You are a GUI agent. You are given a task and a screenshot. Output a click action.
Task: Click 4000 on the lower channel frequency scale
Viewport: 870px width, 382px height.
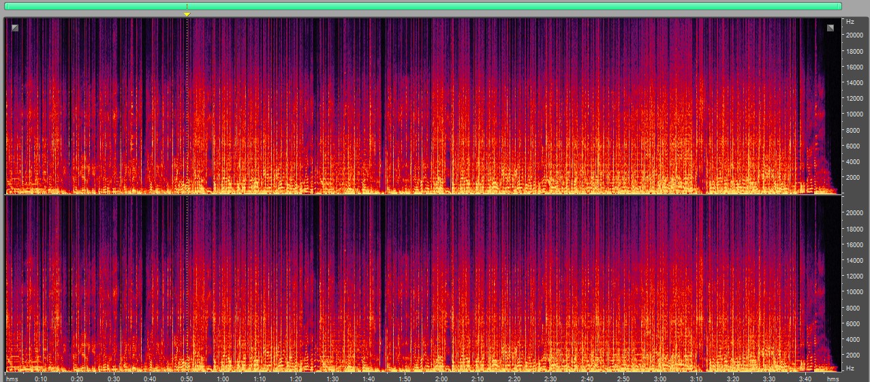point(854,339)
